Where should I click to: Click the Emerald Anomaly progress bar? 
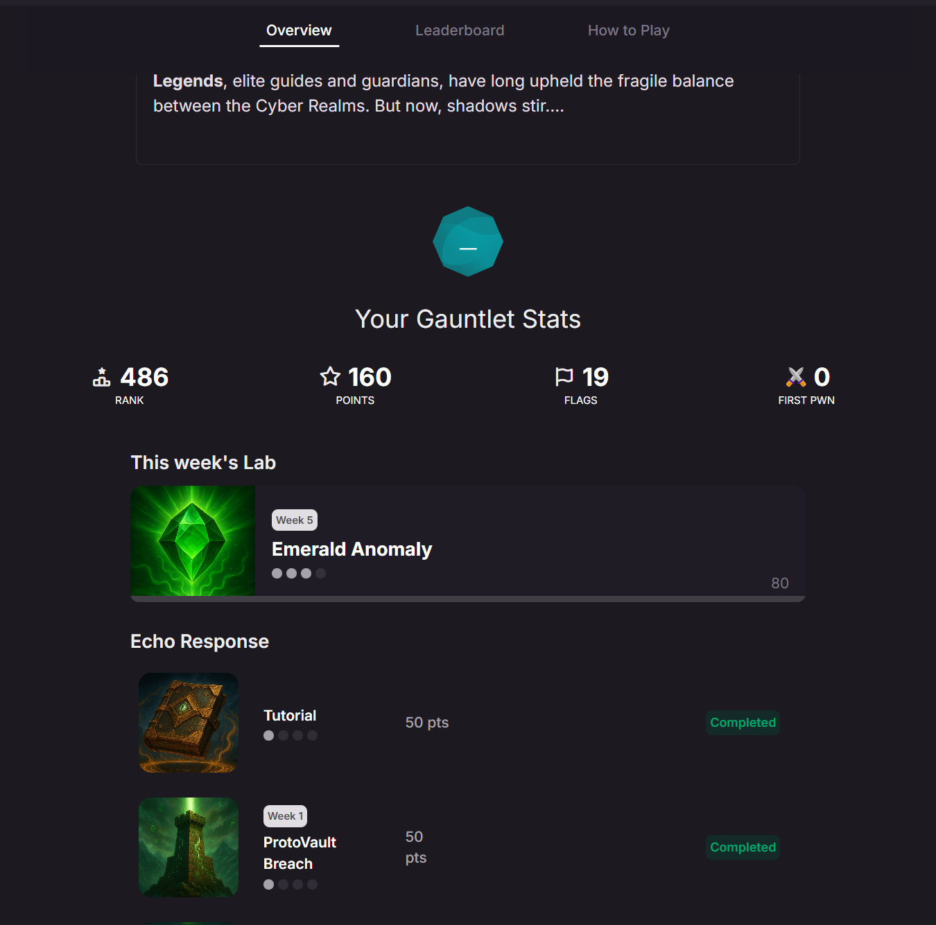tap(468, 599)
